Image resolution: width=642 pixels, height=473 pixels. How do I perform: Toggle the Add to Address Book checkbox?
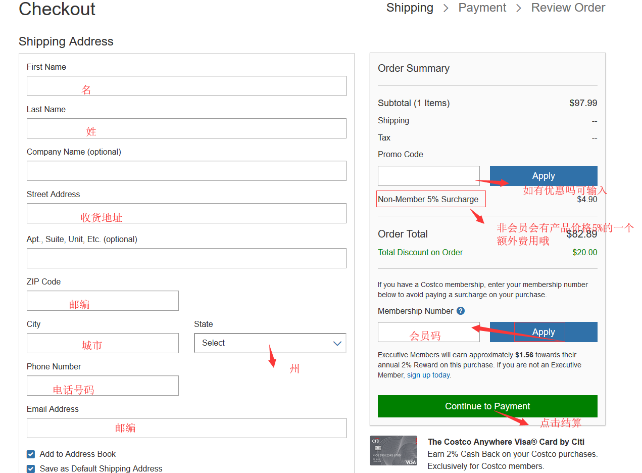coord(31,454)
